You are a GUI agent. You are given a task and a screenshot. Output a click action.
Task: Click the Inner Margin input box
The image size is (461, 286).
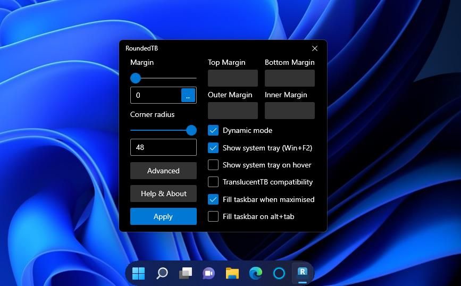tap(290, 111)
